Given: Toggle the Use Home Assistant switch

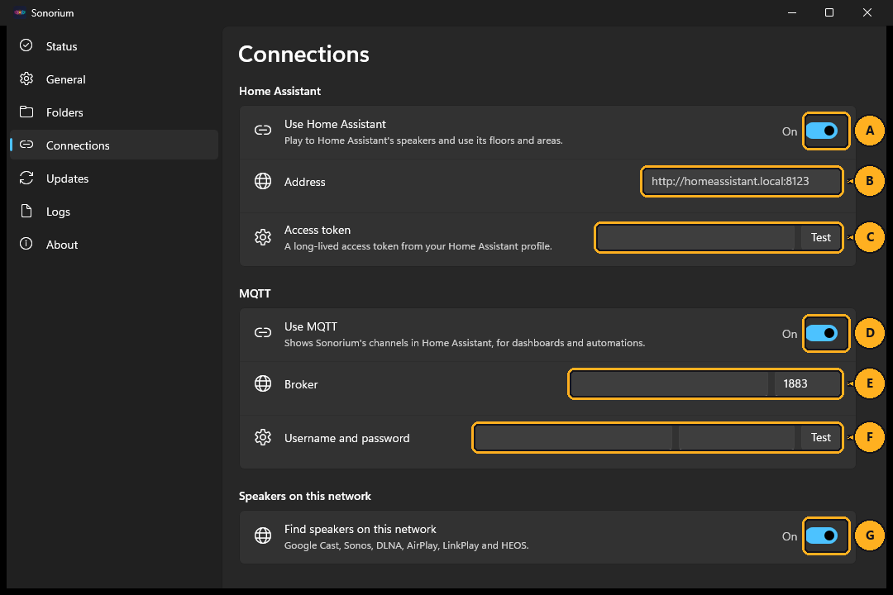Looking at the screenshot, I should [822, 131].
